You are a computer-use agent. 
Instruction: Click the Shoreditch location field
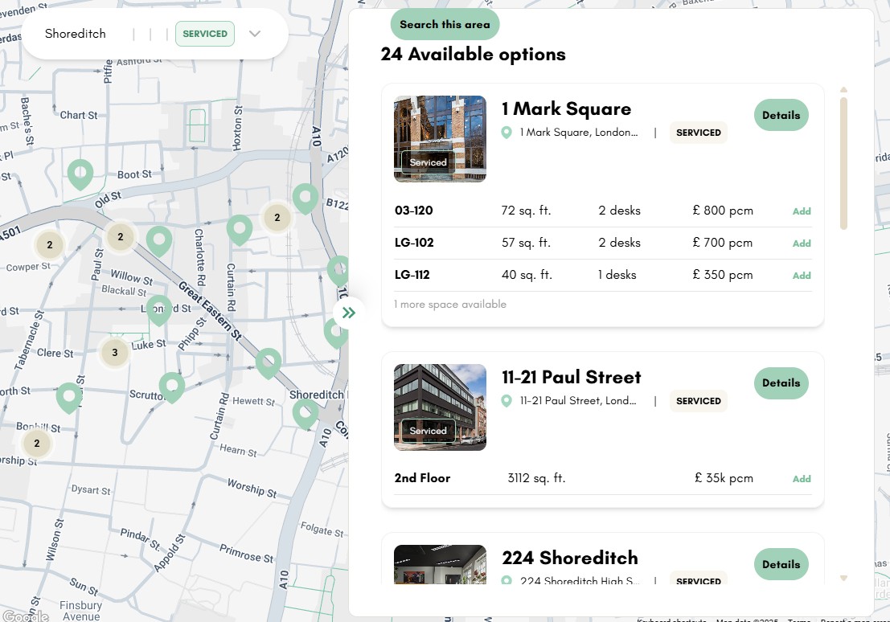pyautogui.click(x=76, y=34)
